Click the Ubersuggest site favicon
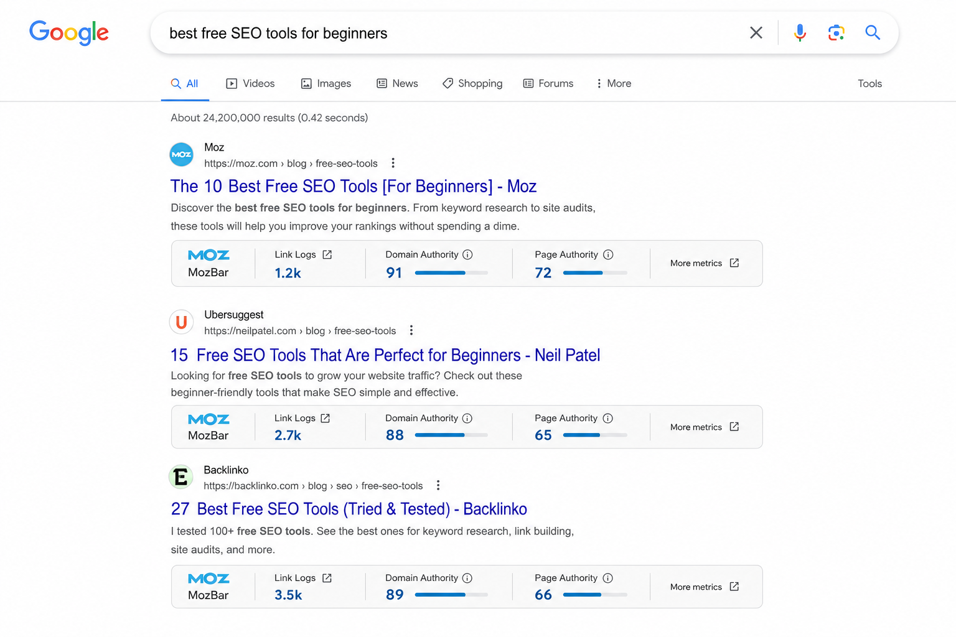956x637 pixels. click(x=182, y=322)
